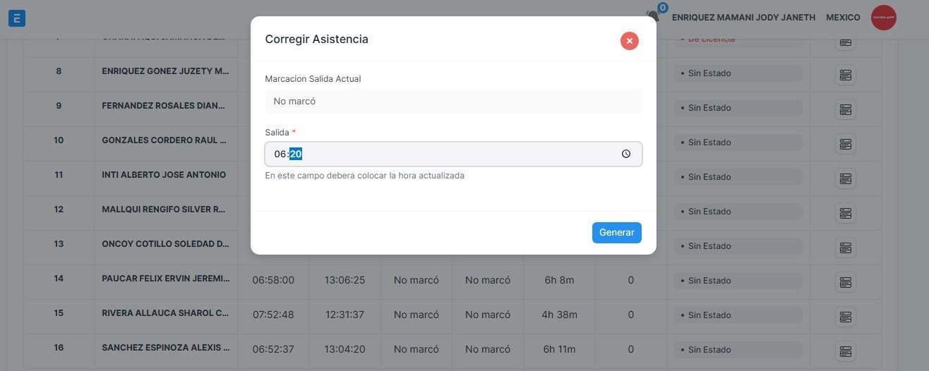This screenshot has width=929, height=371.
Task: Click 13:04:20 time in row 16
Action: 344,349
